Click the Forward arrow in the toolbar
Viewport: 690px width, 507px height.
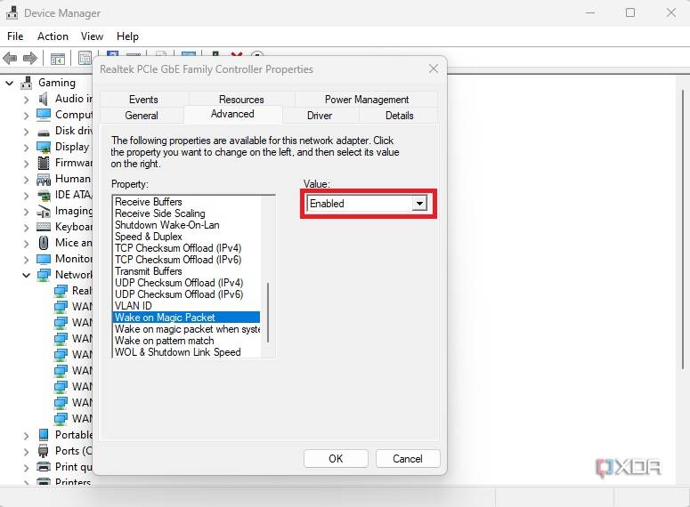click(x=30, y=58)
